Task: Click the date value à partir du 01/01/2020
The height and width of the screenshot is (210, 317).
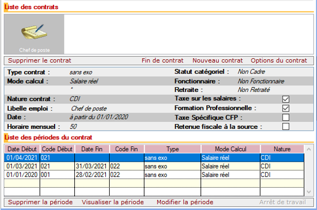Action: click(99, 117)
